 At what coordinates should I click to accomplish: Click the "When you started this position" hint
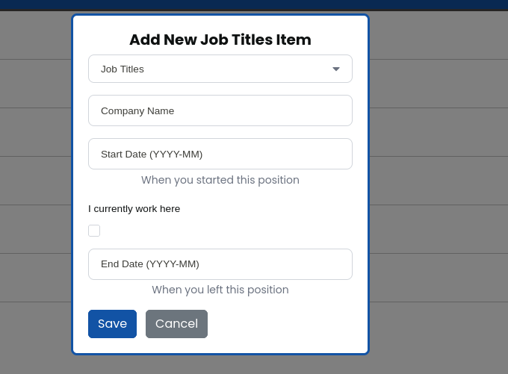220,180
